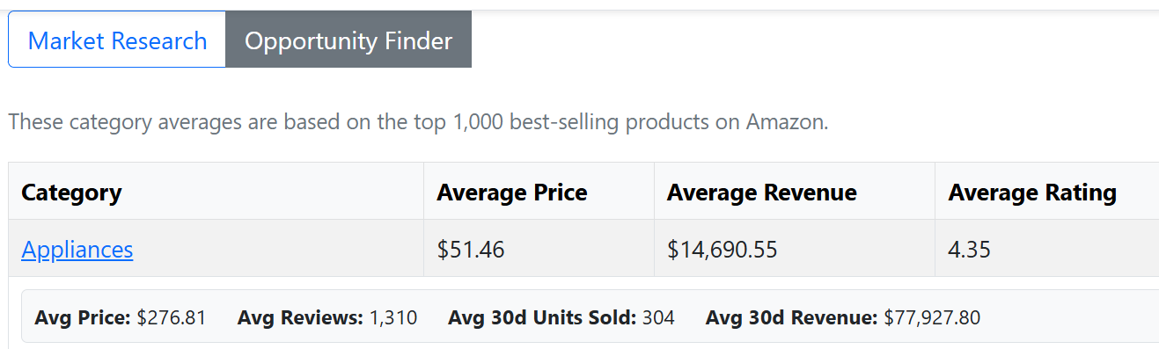Select the $51.46 average price cell

pyautogui.click(x=539, y=249)
